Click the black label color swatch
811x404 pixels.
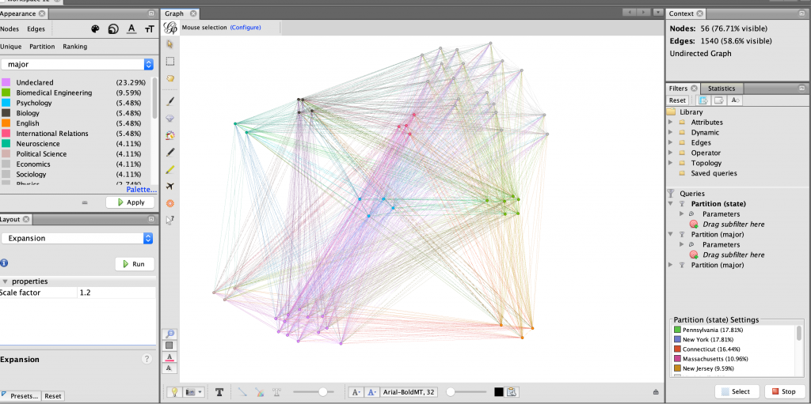click(x=499, y=391)
